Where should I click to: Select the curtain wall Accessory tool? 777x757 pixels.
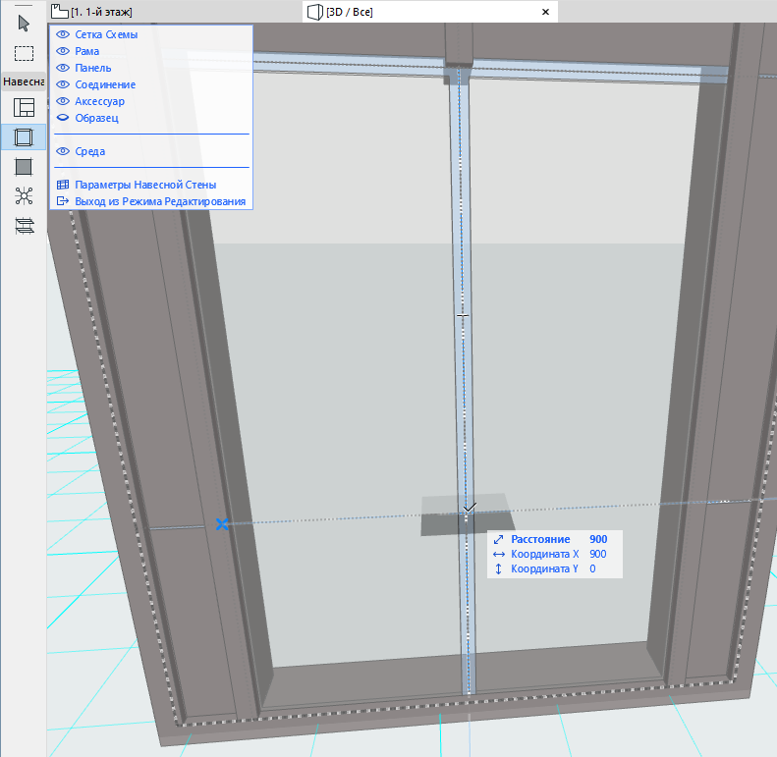click(x=24, y=225)
